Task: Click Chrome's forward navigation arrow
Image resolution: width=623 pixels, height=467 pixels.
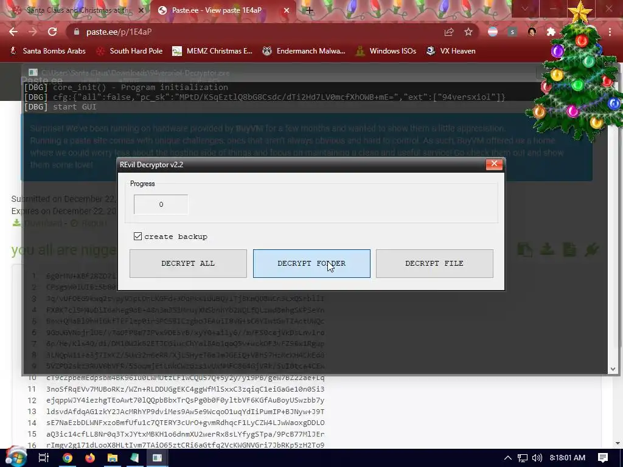Action: [33, 32]
